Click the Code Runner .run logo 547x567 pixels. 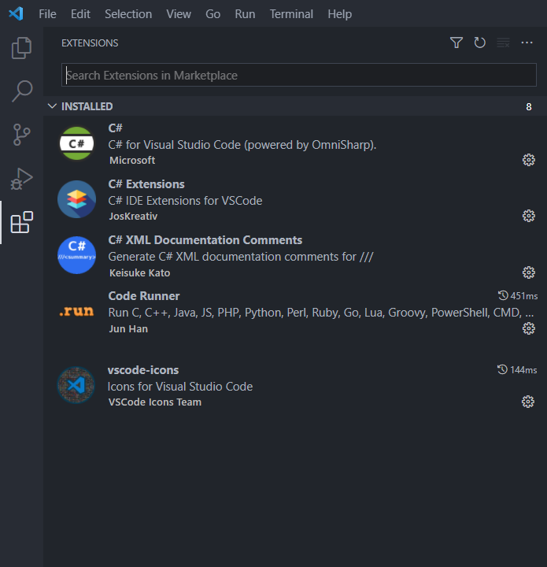(76, 311)
